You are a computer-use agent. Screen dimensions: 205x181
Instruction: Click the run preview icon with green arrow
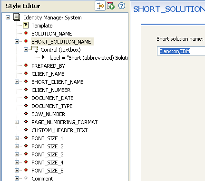[111, 6]
